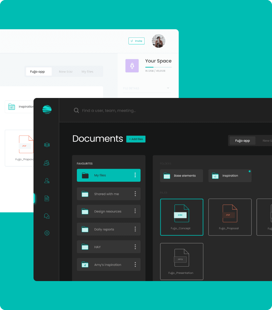Click the Add files button
This screenshot has height=310, width=272.
coord(136,139)
